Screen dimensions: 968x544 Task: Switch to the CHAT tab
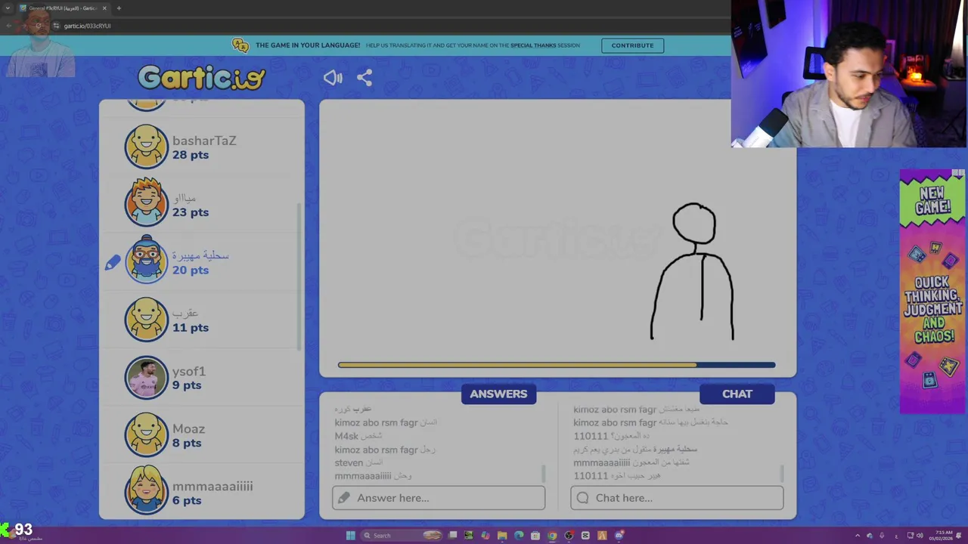pos(737,394)
